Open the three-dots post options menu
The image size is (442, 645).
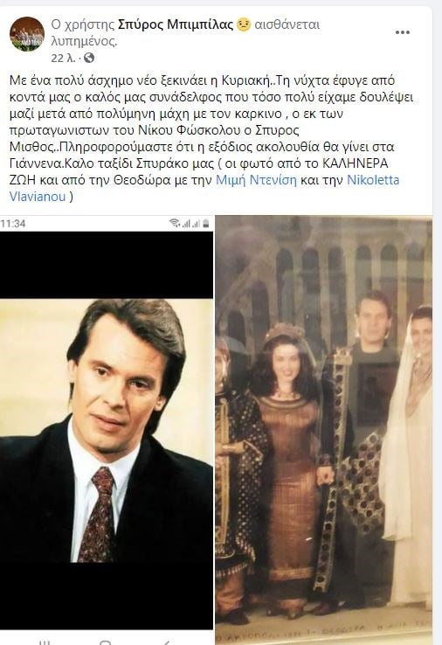pyautogui.click(x=402, y=32)
